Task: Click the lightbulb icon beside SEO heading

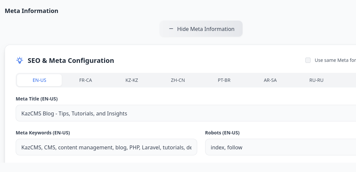Action: [20, 61]
